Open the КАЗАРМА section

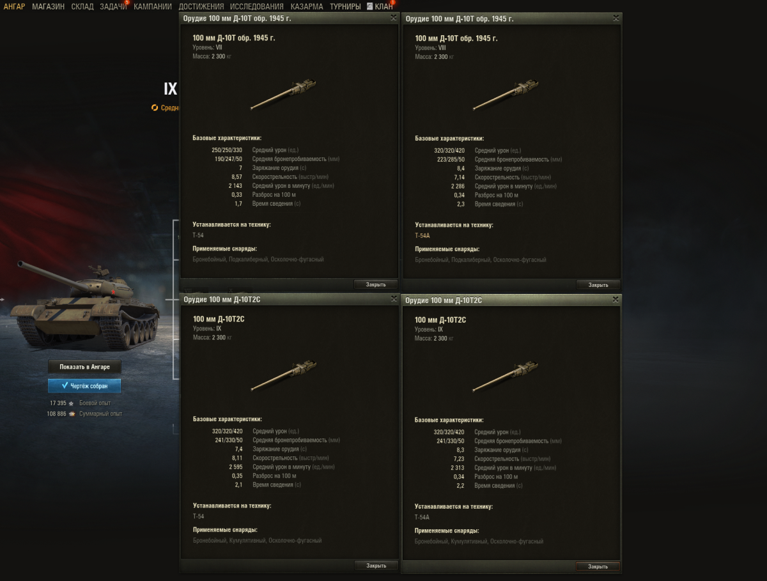[307, 6]
